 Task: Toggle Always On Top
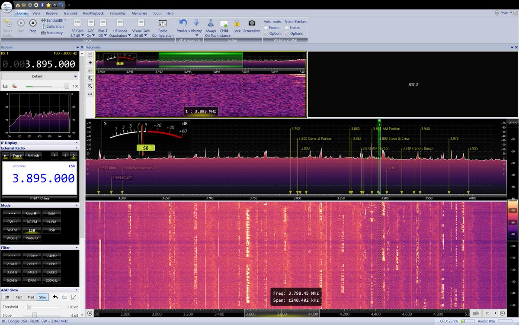pos(211,28)
